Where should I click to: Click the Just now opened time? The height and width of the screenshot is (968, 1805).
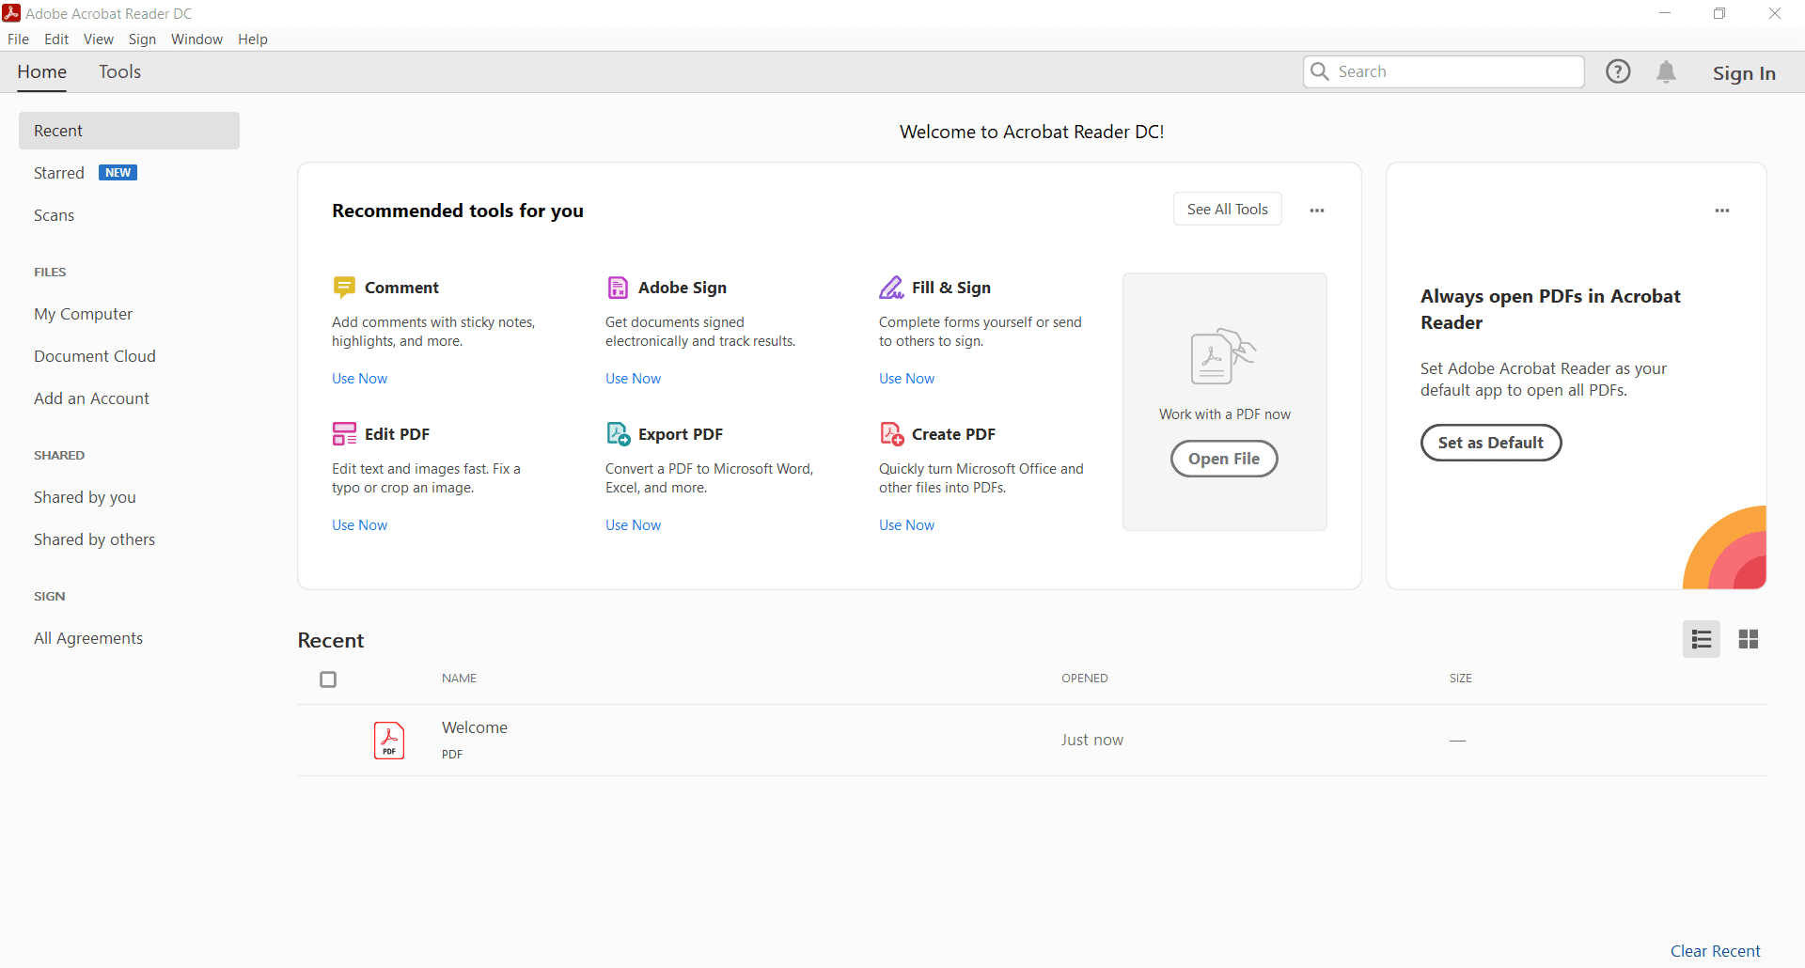(1092, 740)
